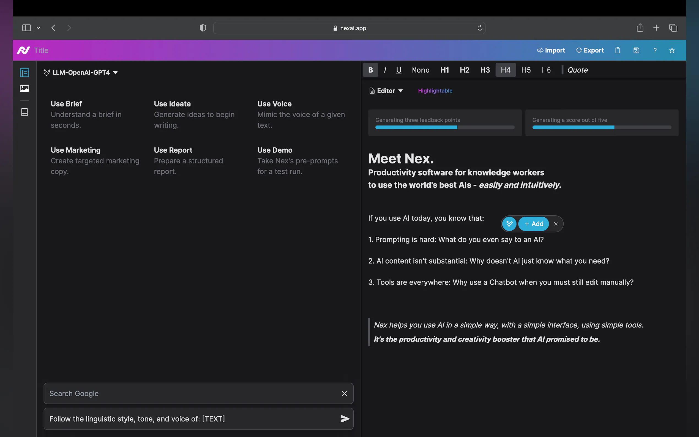Viewport: 699px width, 437px height.
Task: Toggle bold formatting
Action: pyautogui.click(x=370, y=70)
